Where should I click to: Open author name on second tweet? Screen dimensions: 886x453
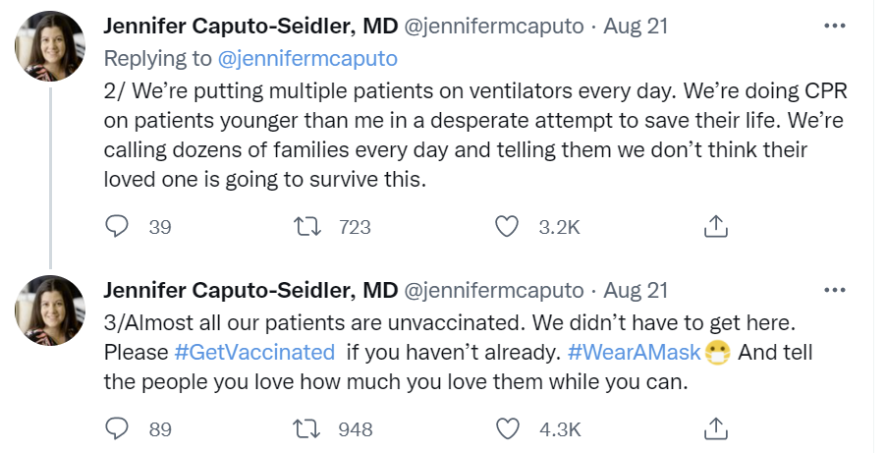(x=250, y=291)
